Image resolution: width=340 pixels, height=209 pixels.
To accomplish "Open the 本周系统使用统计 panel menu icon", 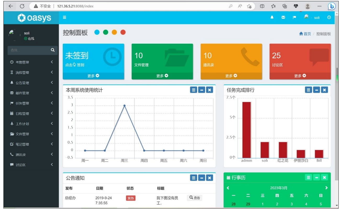I will [x=194, y=90].
